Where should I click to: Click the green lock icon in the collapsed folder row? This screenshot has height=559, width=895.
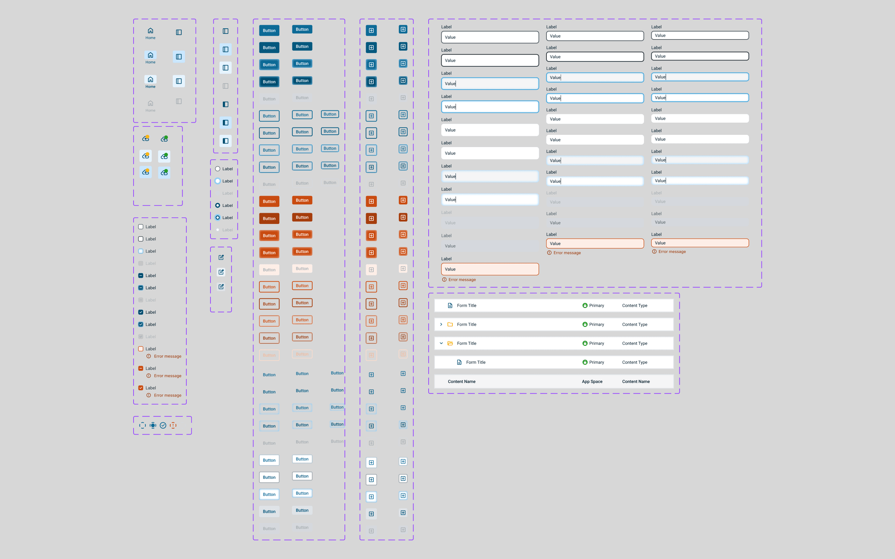click(585, 324)
